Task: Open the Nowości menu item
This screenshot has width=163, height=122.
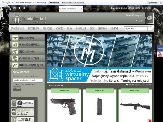Action: [60, 28]
